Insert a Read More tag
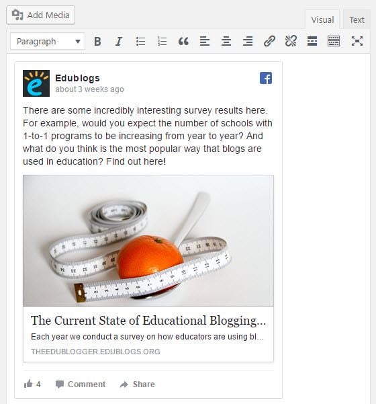 [312, 41]
